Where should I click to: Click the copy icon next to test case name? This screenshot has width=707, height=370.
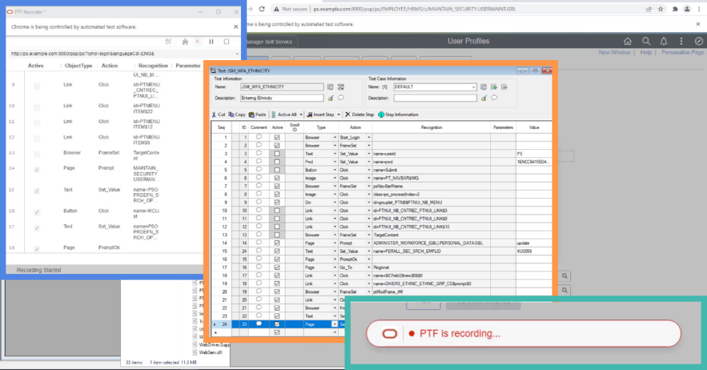coord(483,86)
